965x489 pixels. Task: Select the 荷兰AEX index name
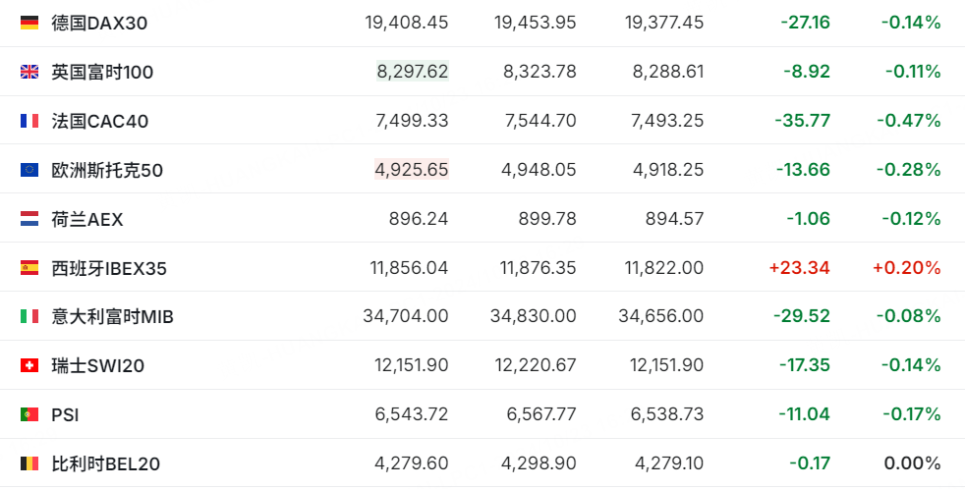point(86,219)
